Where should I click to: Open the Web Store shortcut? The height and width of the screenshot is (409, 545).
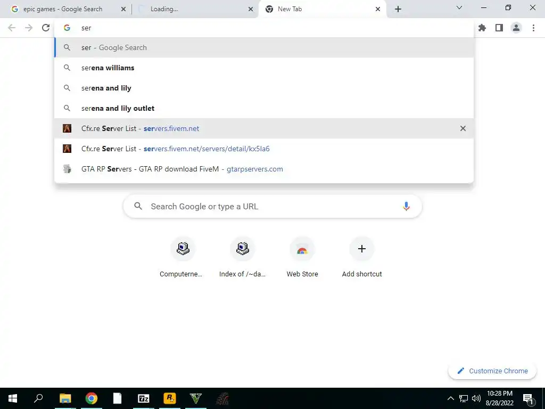(x=302, y=257)
